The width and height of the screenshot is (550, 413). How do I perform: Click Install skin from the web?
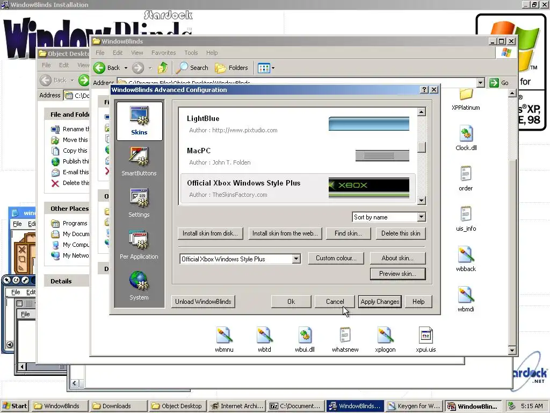click(x=285, y=233)
